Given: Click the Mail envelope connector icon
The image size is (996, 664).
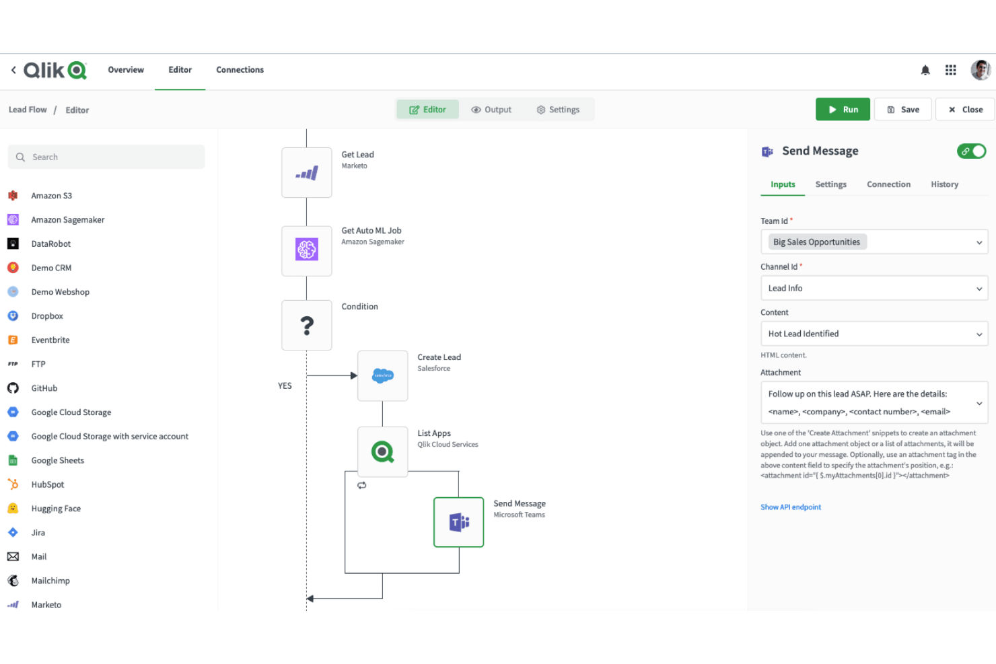Looking at the screenshot, I should [x=13, y=556].
